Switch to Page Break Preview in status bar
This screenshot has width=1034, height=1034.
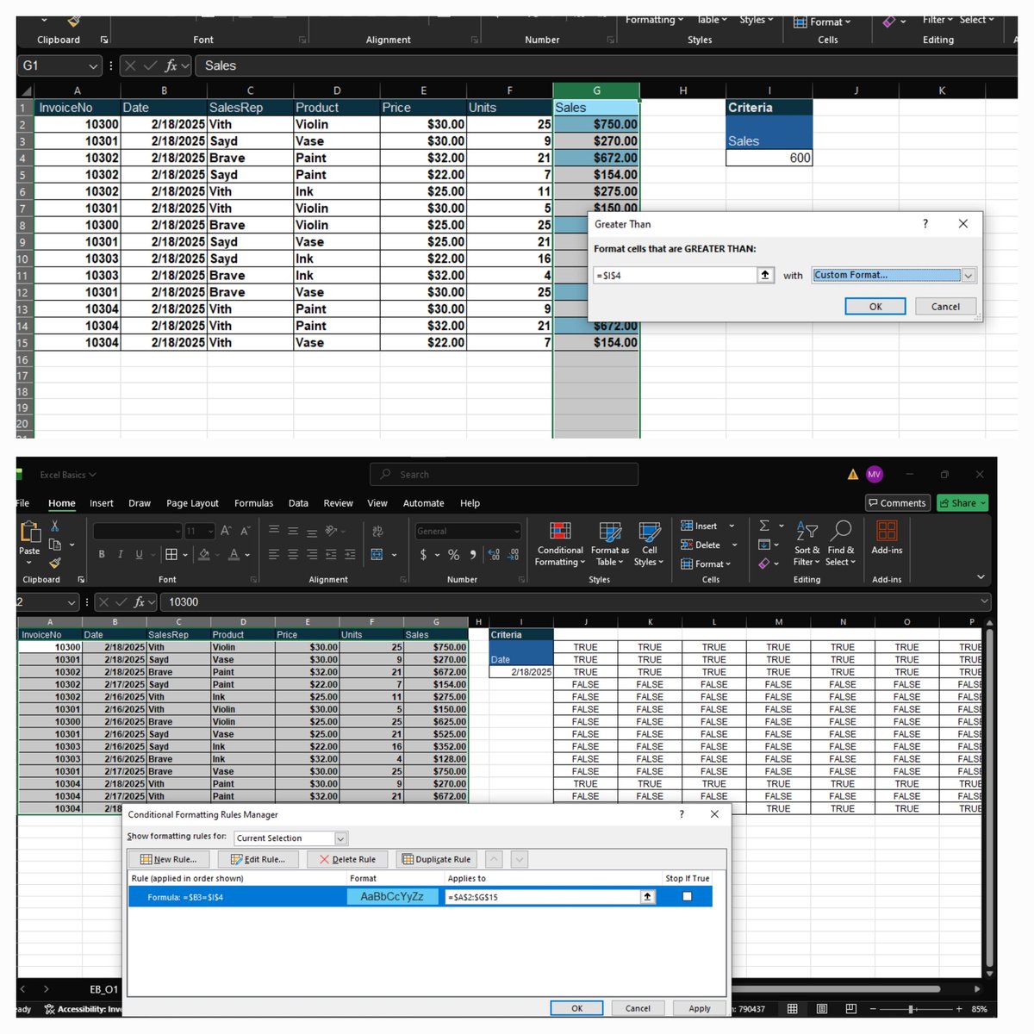(x=850, y=1008)
